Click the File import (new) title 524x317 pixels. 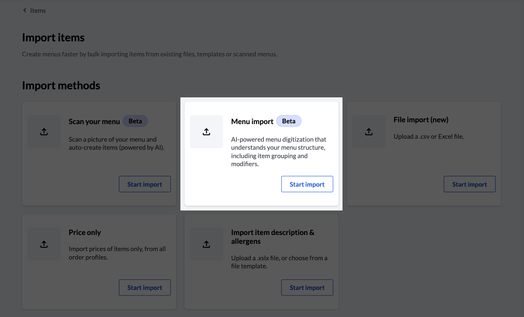pyautogui.click(x=421, y=120)
